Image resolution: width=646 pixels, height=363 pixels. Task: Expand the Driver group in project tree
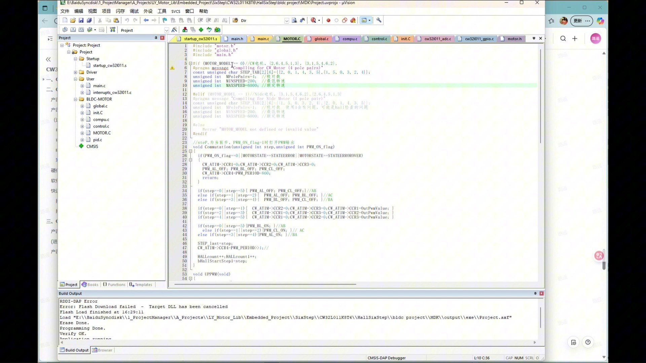(75, 72)
